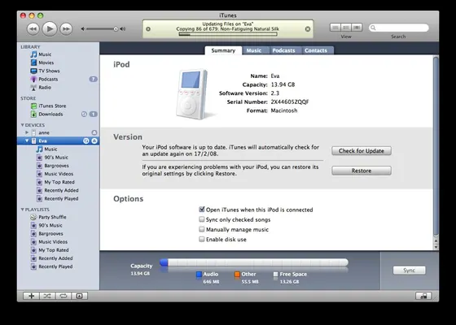The image size is (456, 325).
Task: Click the high volume speaker icon
Action: [123, 29]
